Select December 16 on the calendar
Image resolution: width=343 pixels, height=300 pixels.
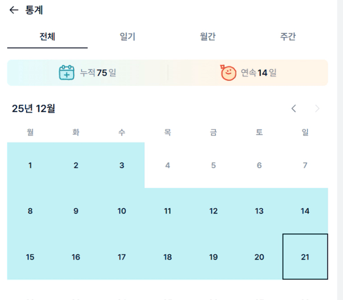[76, 257]
